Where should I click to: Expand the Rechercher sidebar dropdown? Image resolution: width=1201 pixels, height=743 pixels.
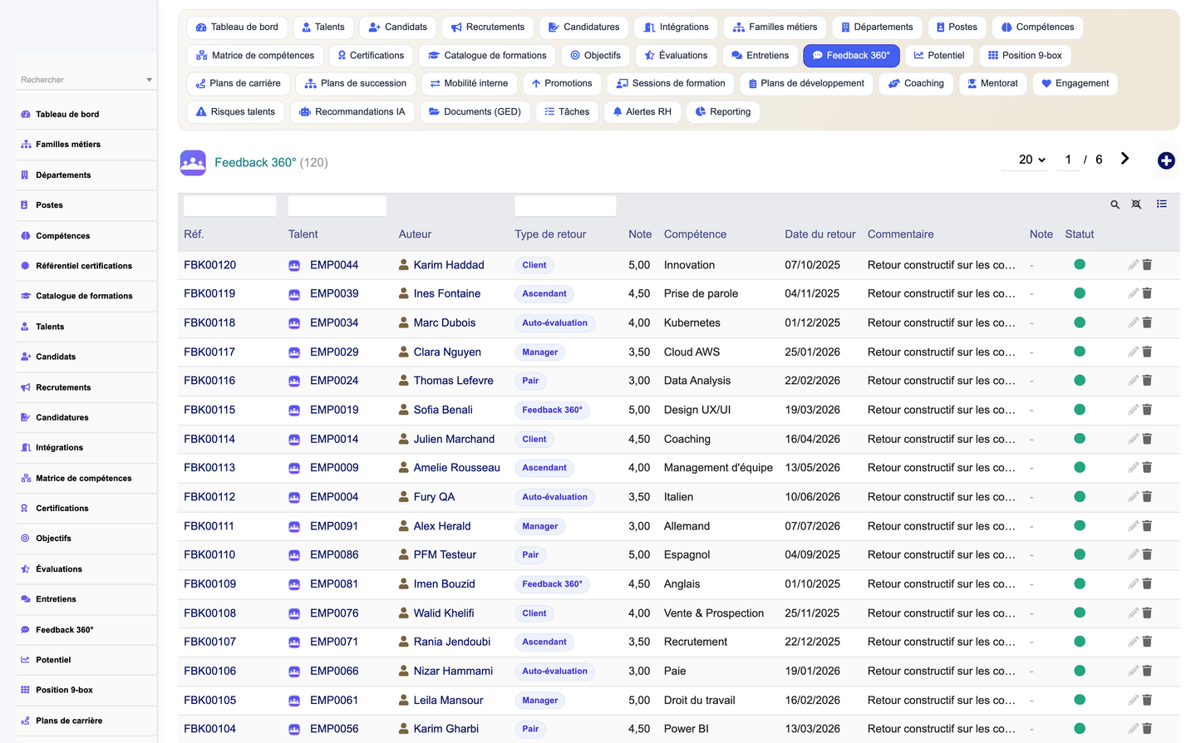(x=150, y=80)
